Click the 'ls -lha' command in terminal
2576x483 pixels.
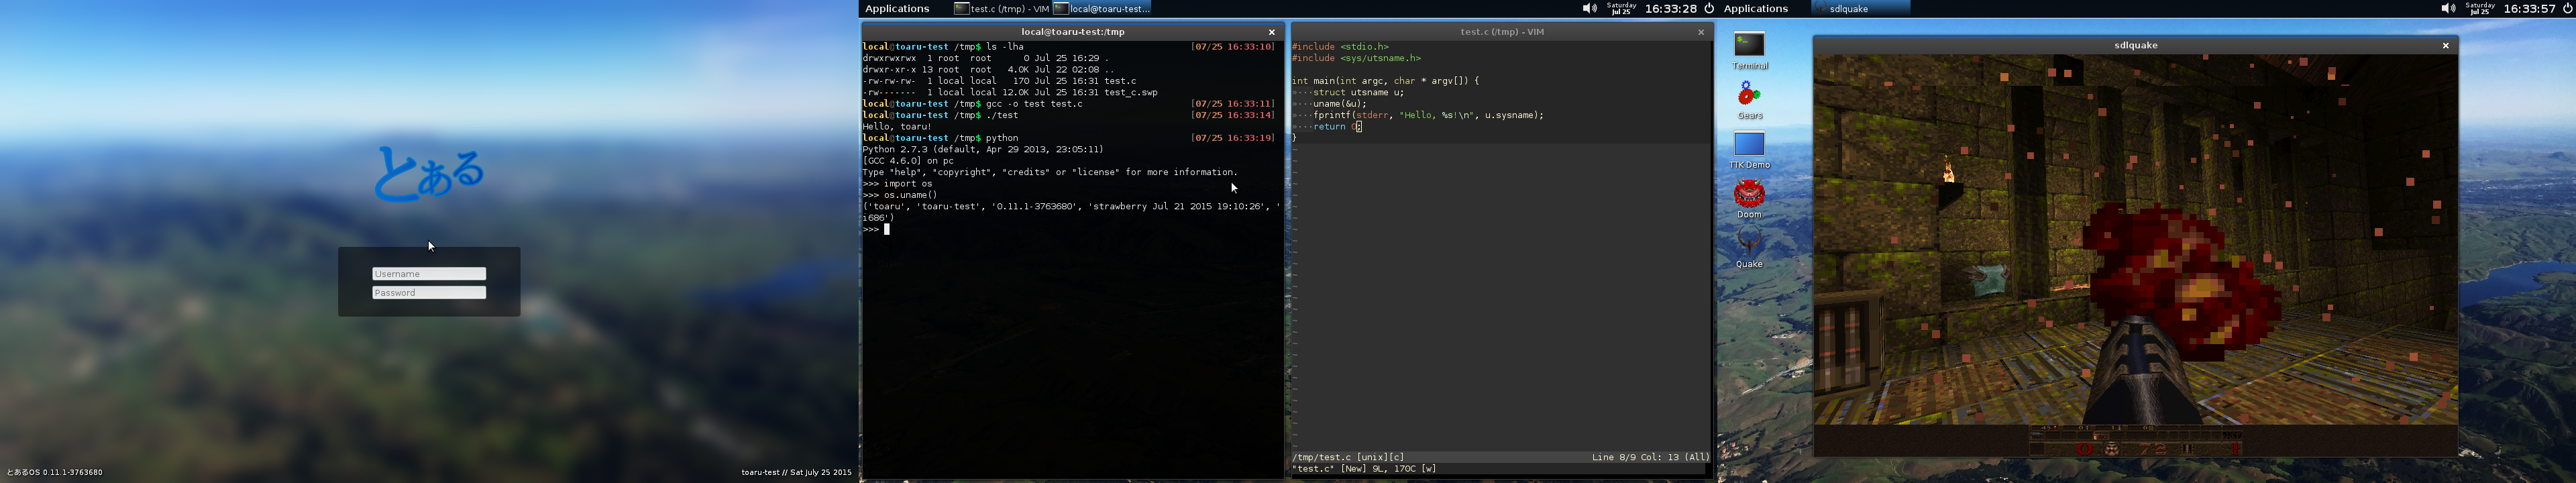1004,47
